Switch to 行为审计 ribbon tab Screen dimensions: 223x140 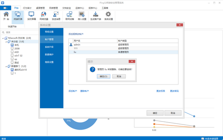(27, 8)
